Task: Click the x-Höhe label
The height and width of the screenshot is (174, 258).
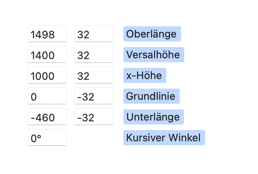Action: coord(144,75)
